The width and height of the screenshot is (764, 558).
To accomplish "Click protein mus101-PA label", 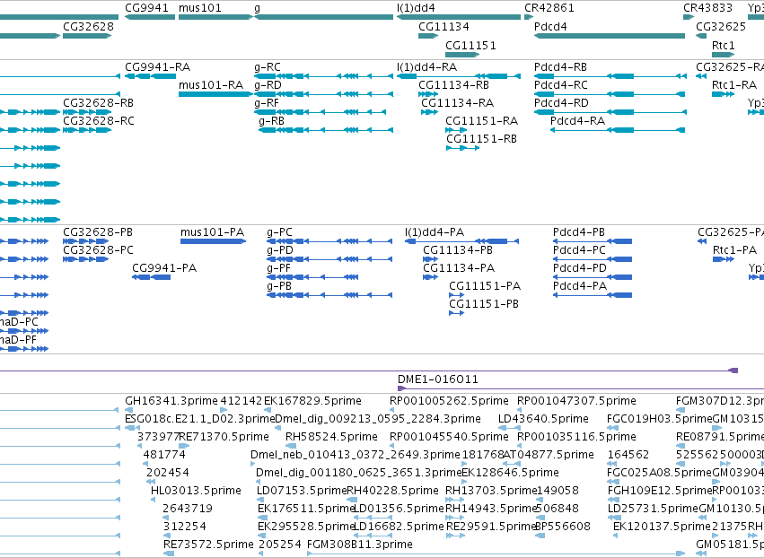I will [x=212, y=232].
